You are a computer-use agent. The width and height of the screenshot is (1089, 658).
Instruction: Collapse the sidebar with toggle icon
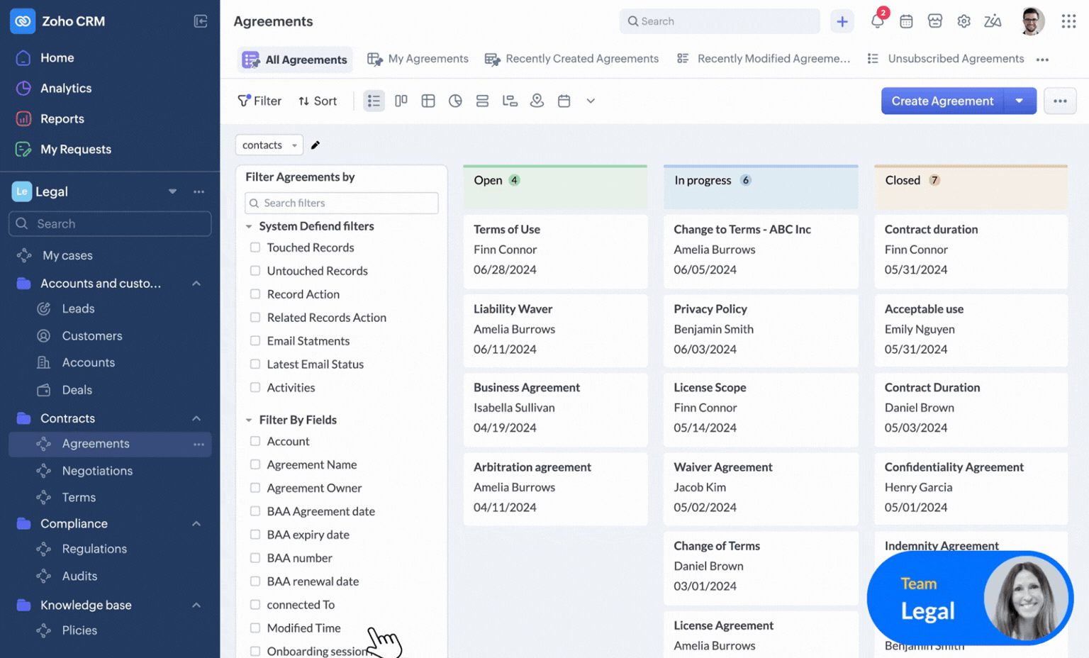coord(201,21)
